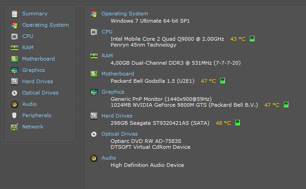Click the motherboard temperature value 47 °C
The width and height of the screenshot is (306, 189).
(x=209, y=81)
